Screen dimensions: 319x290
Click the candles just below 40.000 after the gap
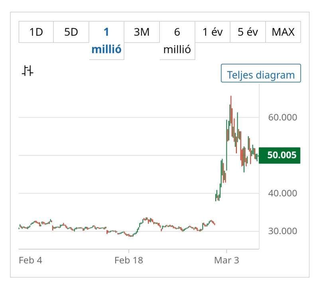click(x=217, y=195)
